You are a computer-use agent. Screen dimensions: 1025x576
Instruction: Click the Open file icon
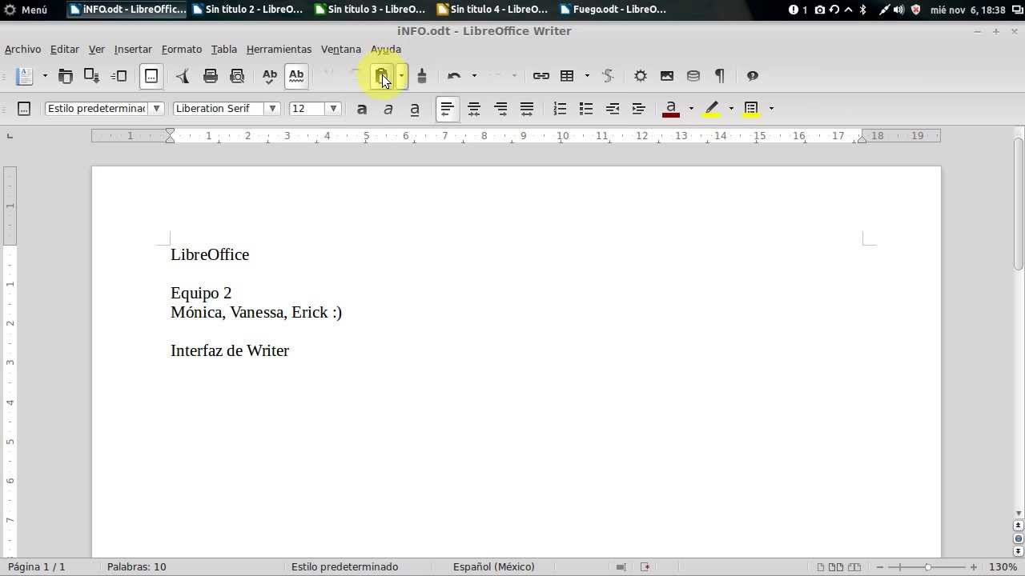66,76
